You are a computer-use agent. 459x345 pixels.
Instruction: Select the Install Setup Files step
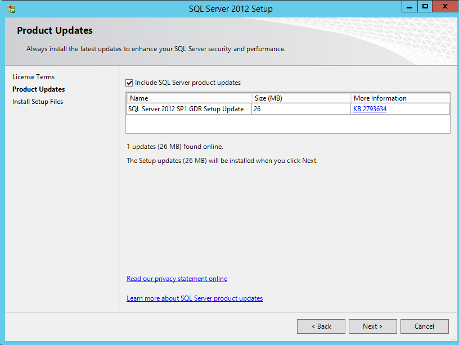pyautogui.click(x=38, y=102)
